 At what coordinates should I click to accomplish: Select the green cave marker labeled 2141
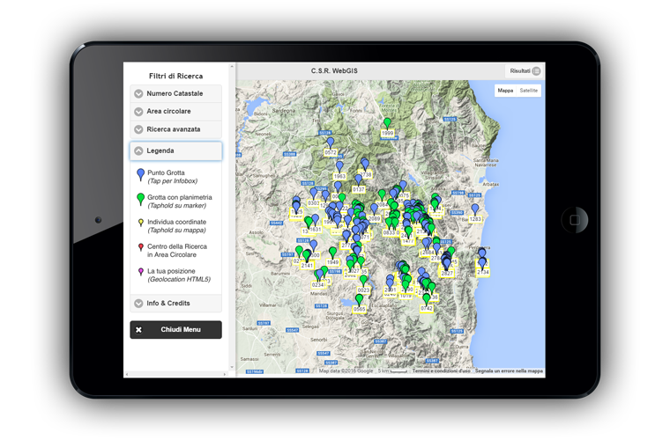point(307,255)
